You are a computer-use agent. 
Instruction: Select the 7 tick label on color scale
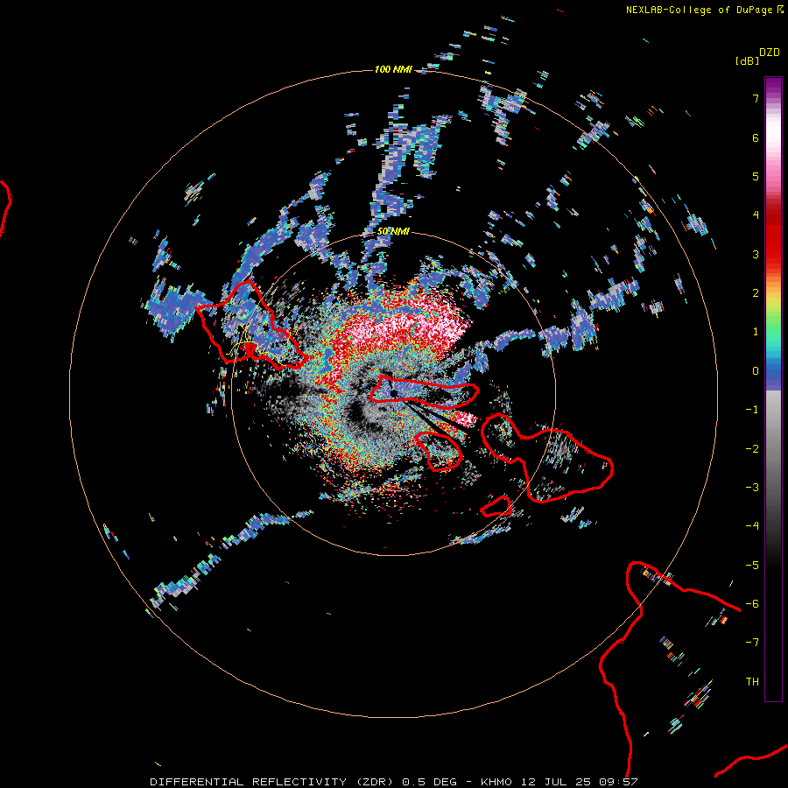(755, 98)
